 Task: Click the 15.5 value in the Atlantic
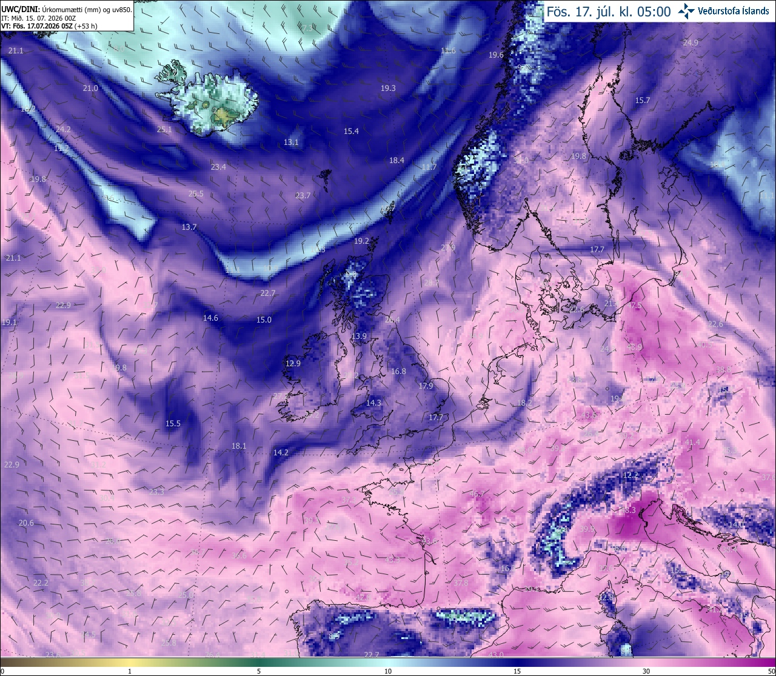click(173, 423)
